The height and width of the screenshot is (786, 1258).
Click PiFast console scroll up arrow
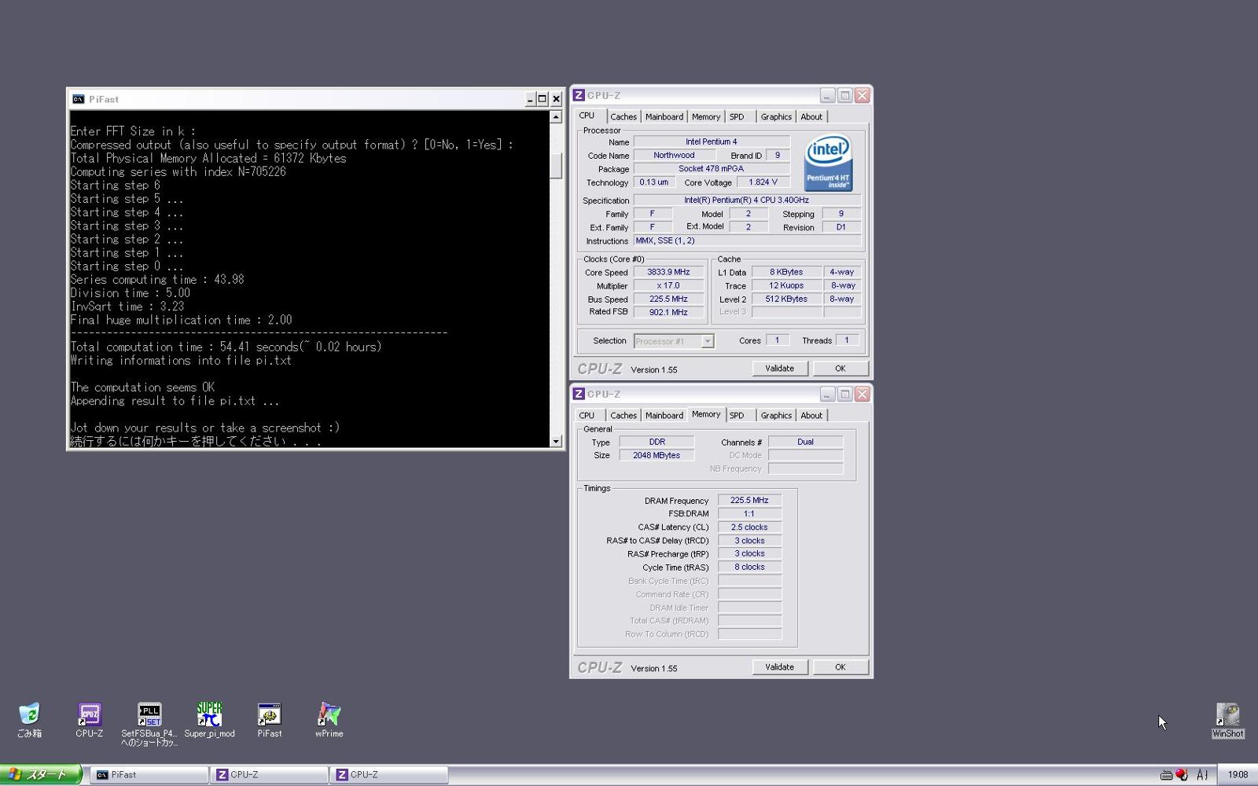pos(556,117)
